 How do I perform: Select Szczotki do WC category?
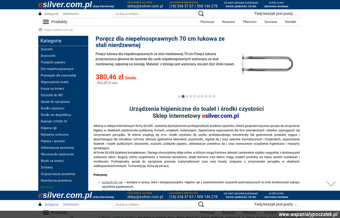(52, 95)
